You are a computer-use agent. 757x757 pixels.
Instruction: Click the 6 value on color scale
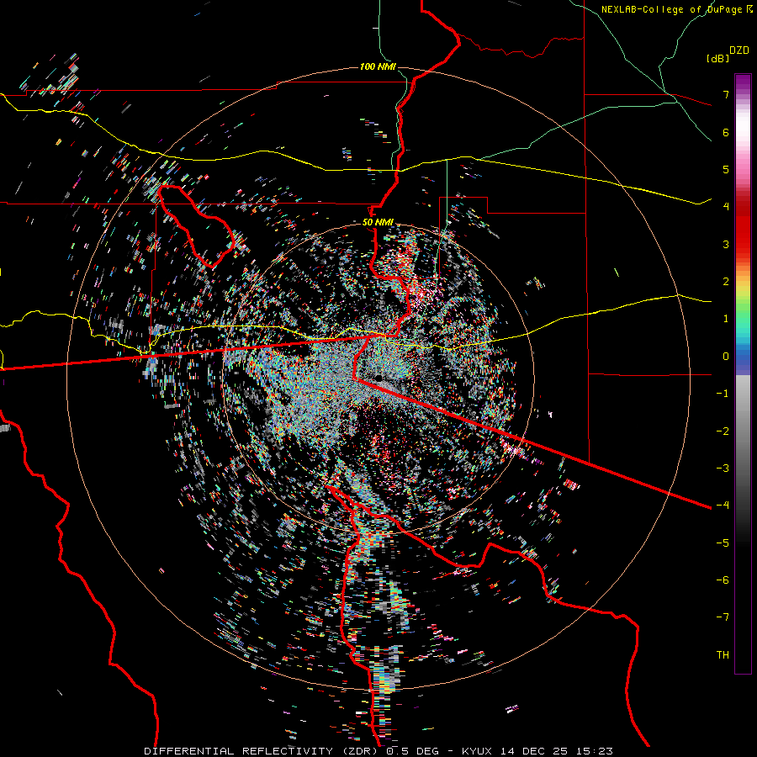pos(726,132)
